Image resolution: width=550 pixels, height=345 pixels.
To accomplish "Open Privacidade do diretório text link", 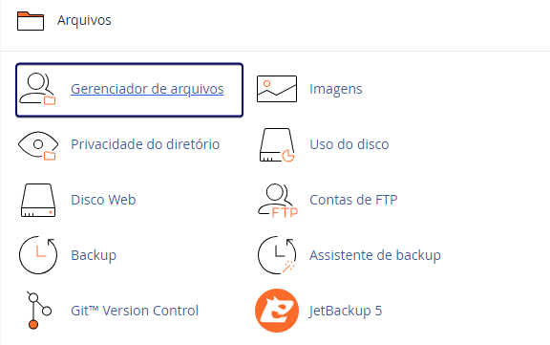I will pyautogui.click(x=145, y=144).
